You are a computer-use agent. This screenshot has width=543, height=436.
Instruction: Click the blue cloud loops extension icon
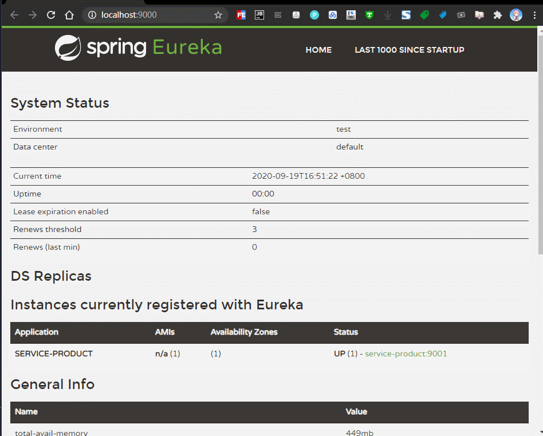(x=333, y=15)
